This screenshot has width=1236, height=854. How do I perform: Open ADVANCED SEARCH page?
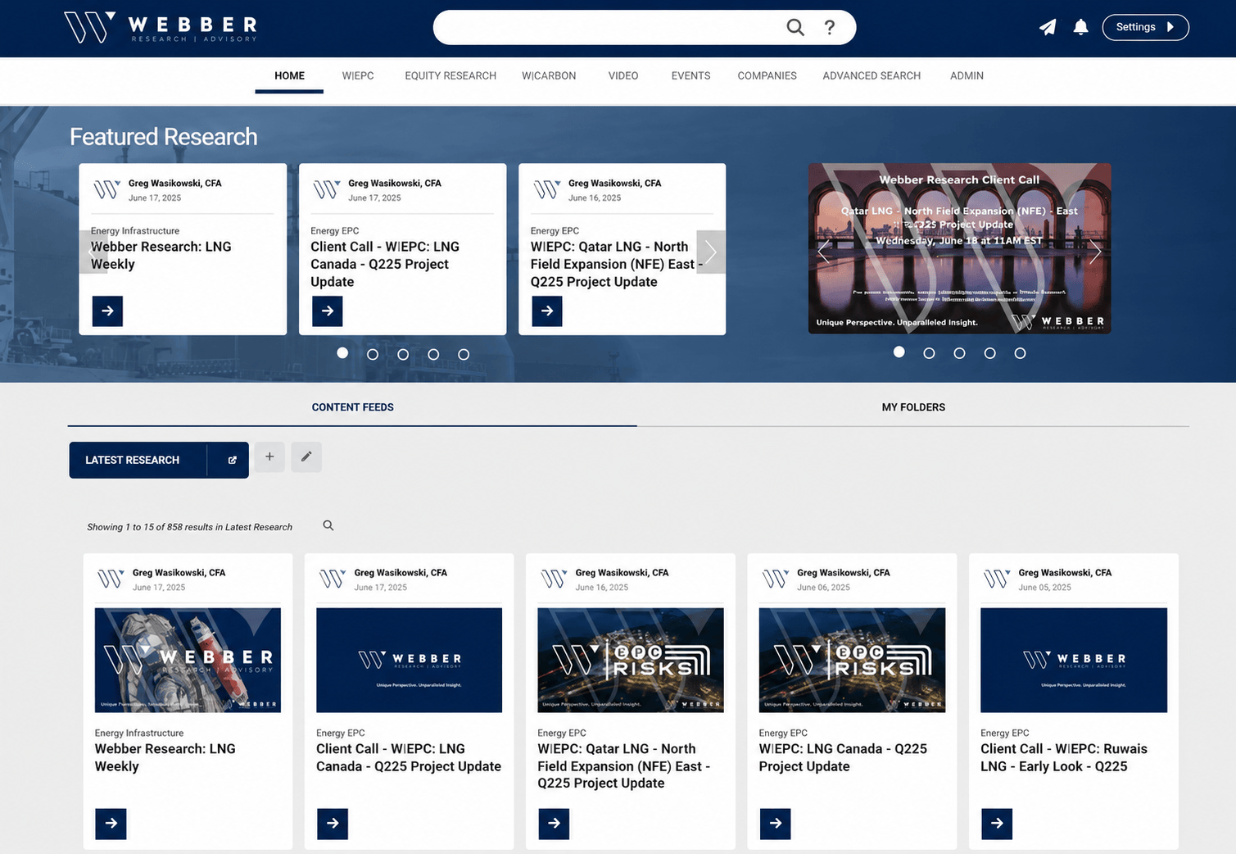click(x=872, y=75)
